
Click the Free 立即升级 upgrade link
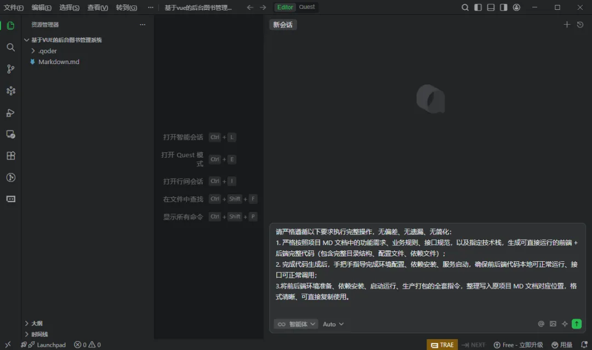point(519,345)
